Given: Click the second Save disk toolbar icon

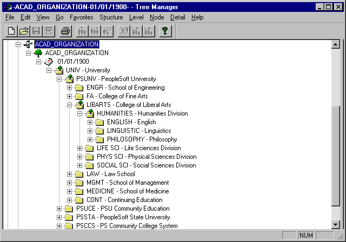Looking at the screenshot, I should click(49, 31).
